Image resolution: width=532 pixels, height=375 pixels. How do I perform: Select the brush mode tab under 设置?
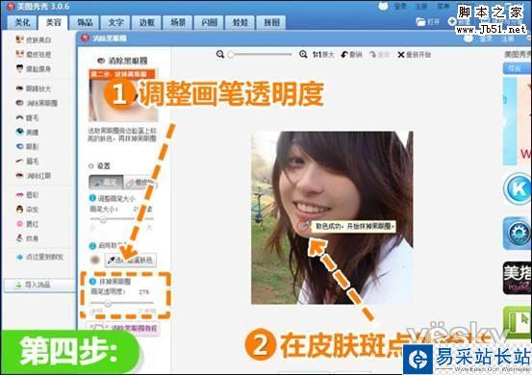(106, 183)
